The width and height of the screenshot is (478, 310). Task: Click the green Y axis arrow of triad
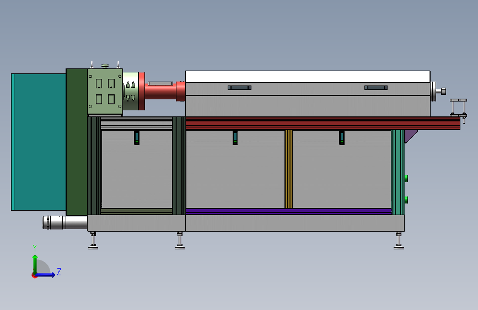[35, 264]
